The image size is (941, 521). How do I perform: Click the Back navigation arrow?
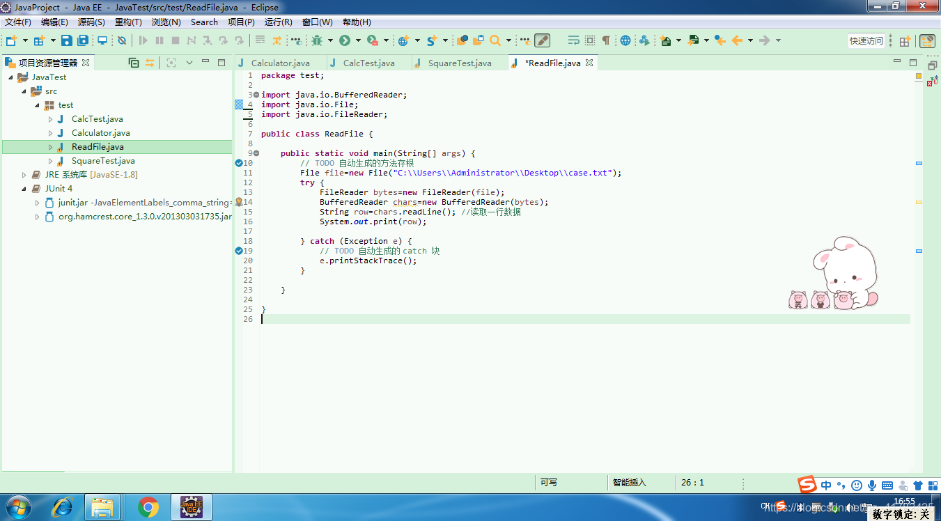click(737, 40)
